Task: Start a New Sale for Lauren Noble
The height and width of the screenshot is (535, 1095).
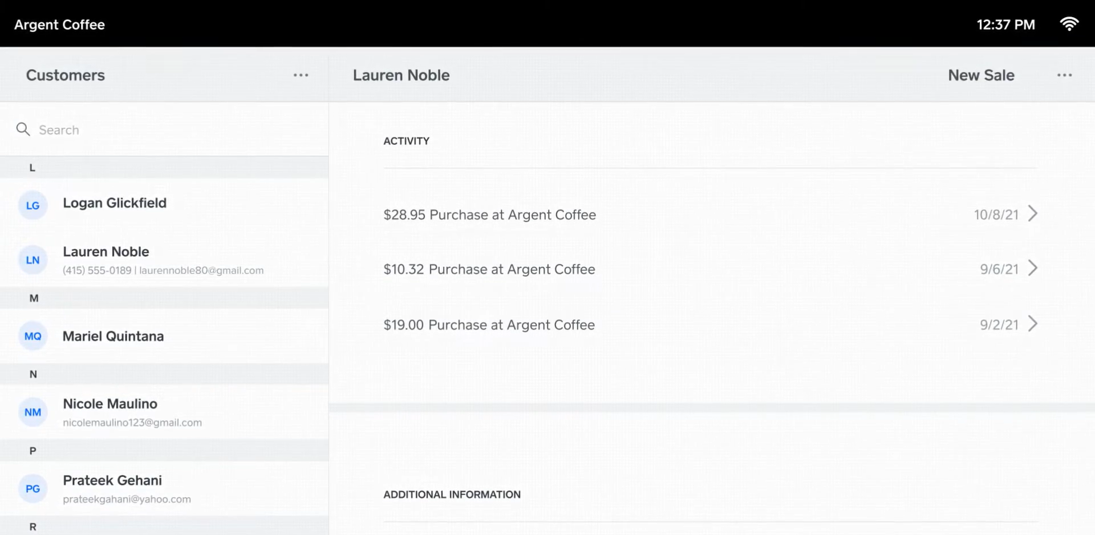Action: pos(981,75)
